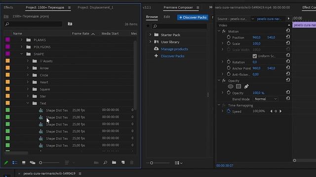Switch to Project: Displacement_1 tab
This screenshot has height=177, width=316.
95,7
